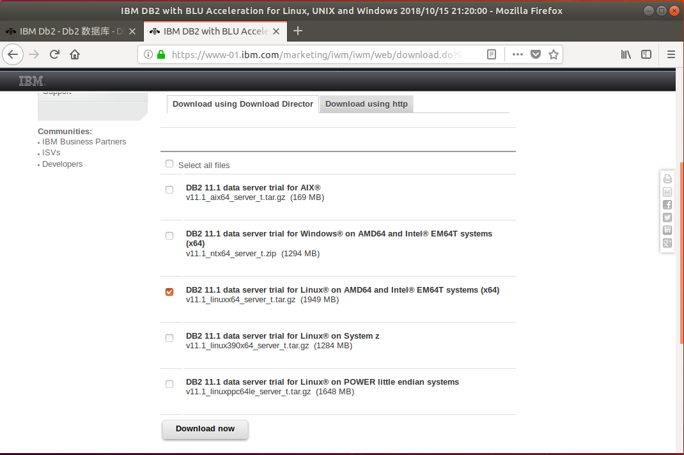Viewport: 684px width, 455px height.
Task: Open a new tab with plus button
Action: 298,31
